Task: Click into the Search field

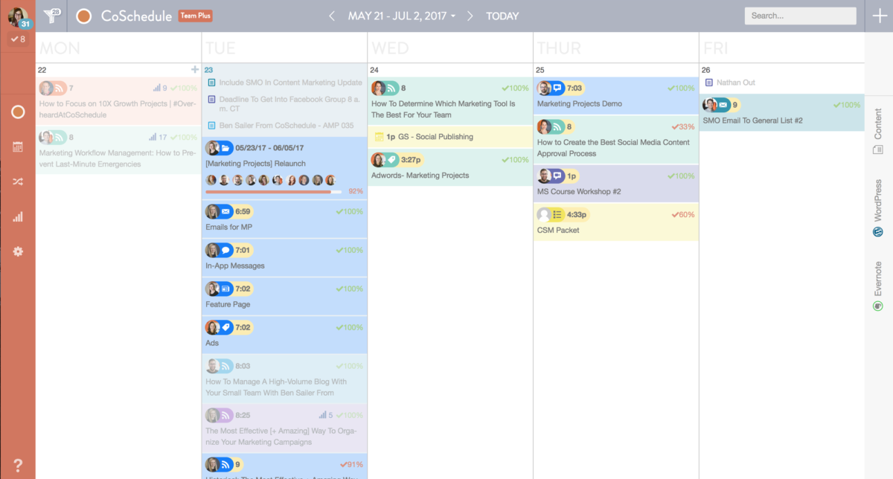Action: (x=800, y=16)
